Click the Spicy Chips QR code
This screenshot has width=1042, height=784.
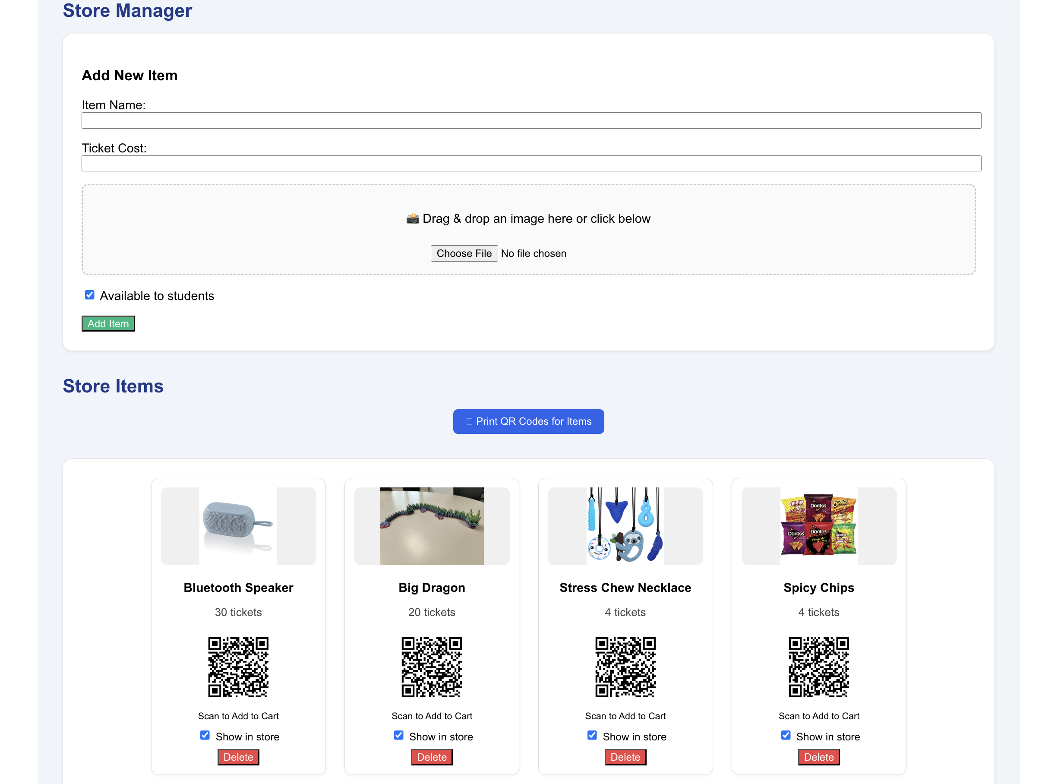tap(819, 667)
